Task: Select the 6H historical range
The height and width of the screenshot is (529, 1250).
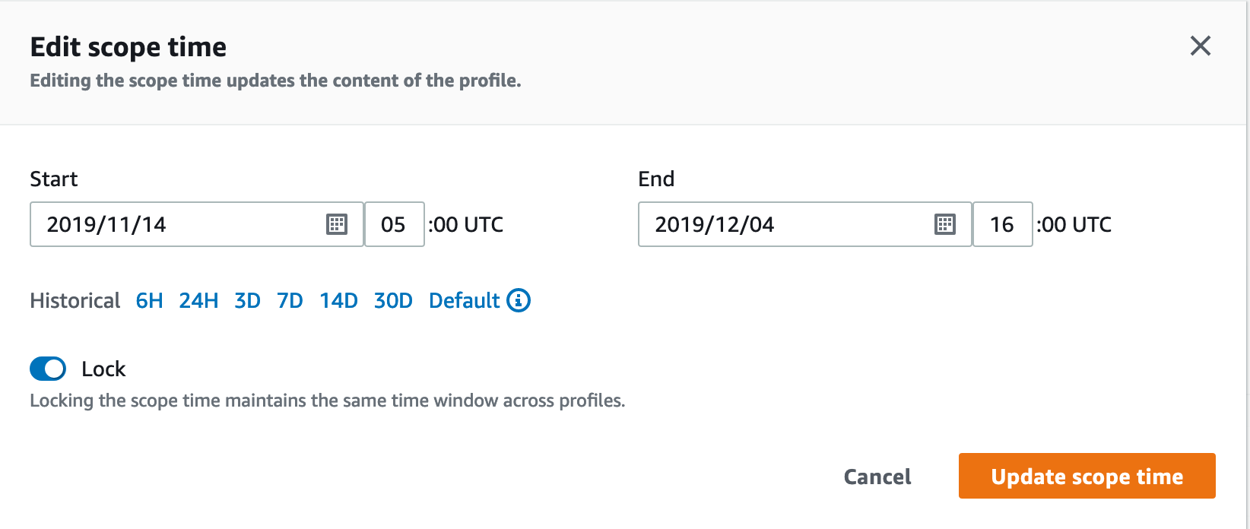Action: coord(149,301)
